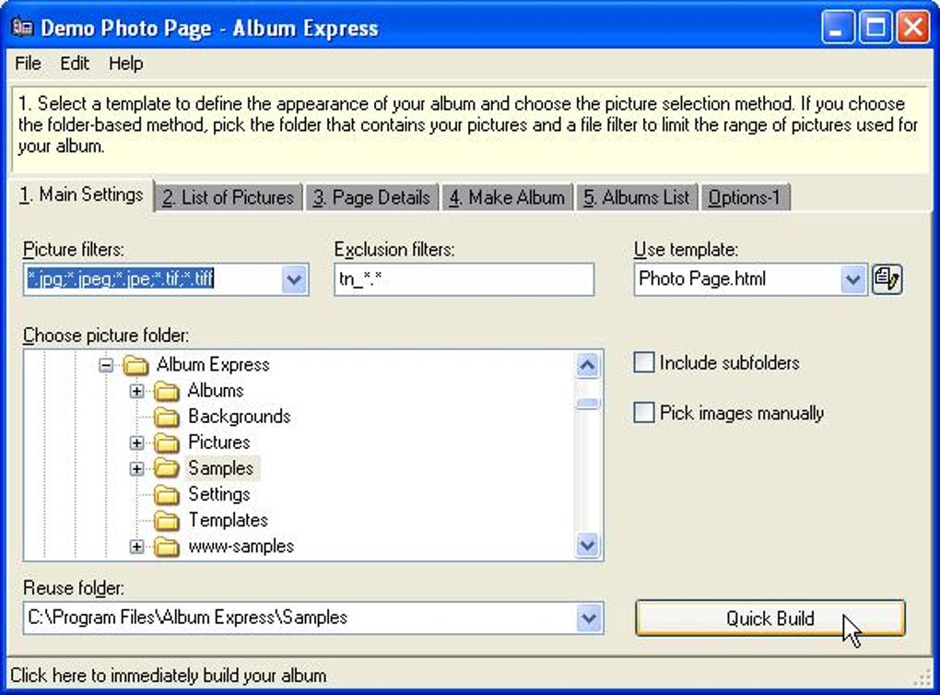Expand the Samples folder node
Viewport: 940px width, 695px height.
(x=136, y=468)
